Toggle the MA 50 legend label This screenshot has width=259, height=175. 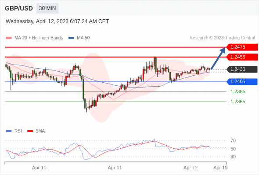click(83, 38)
